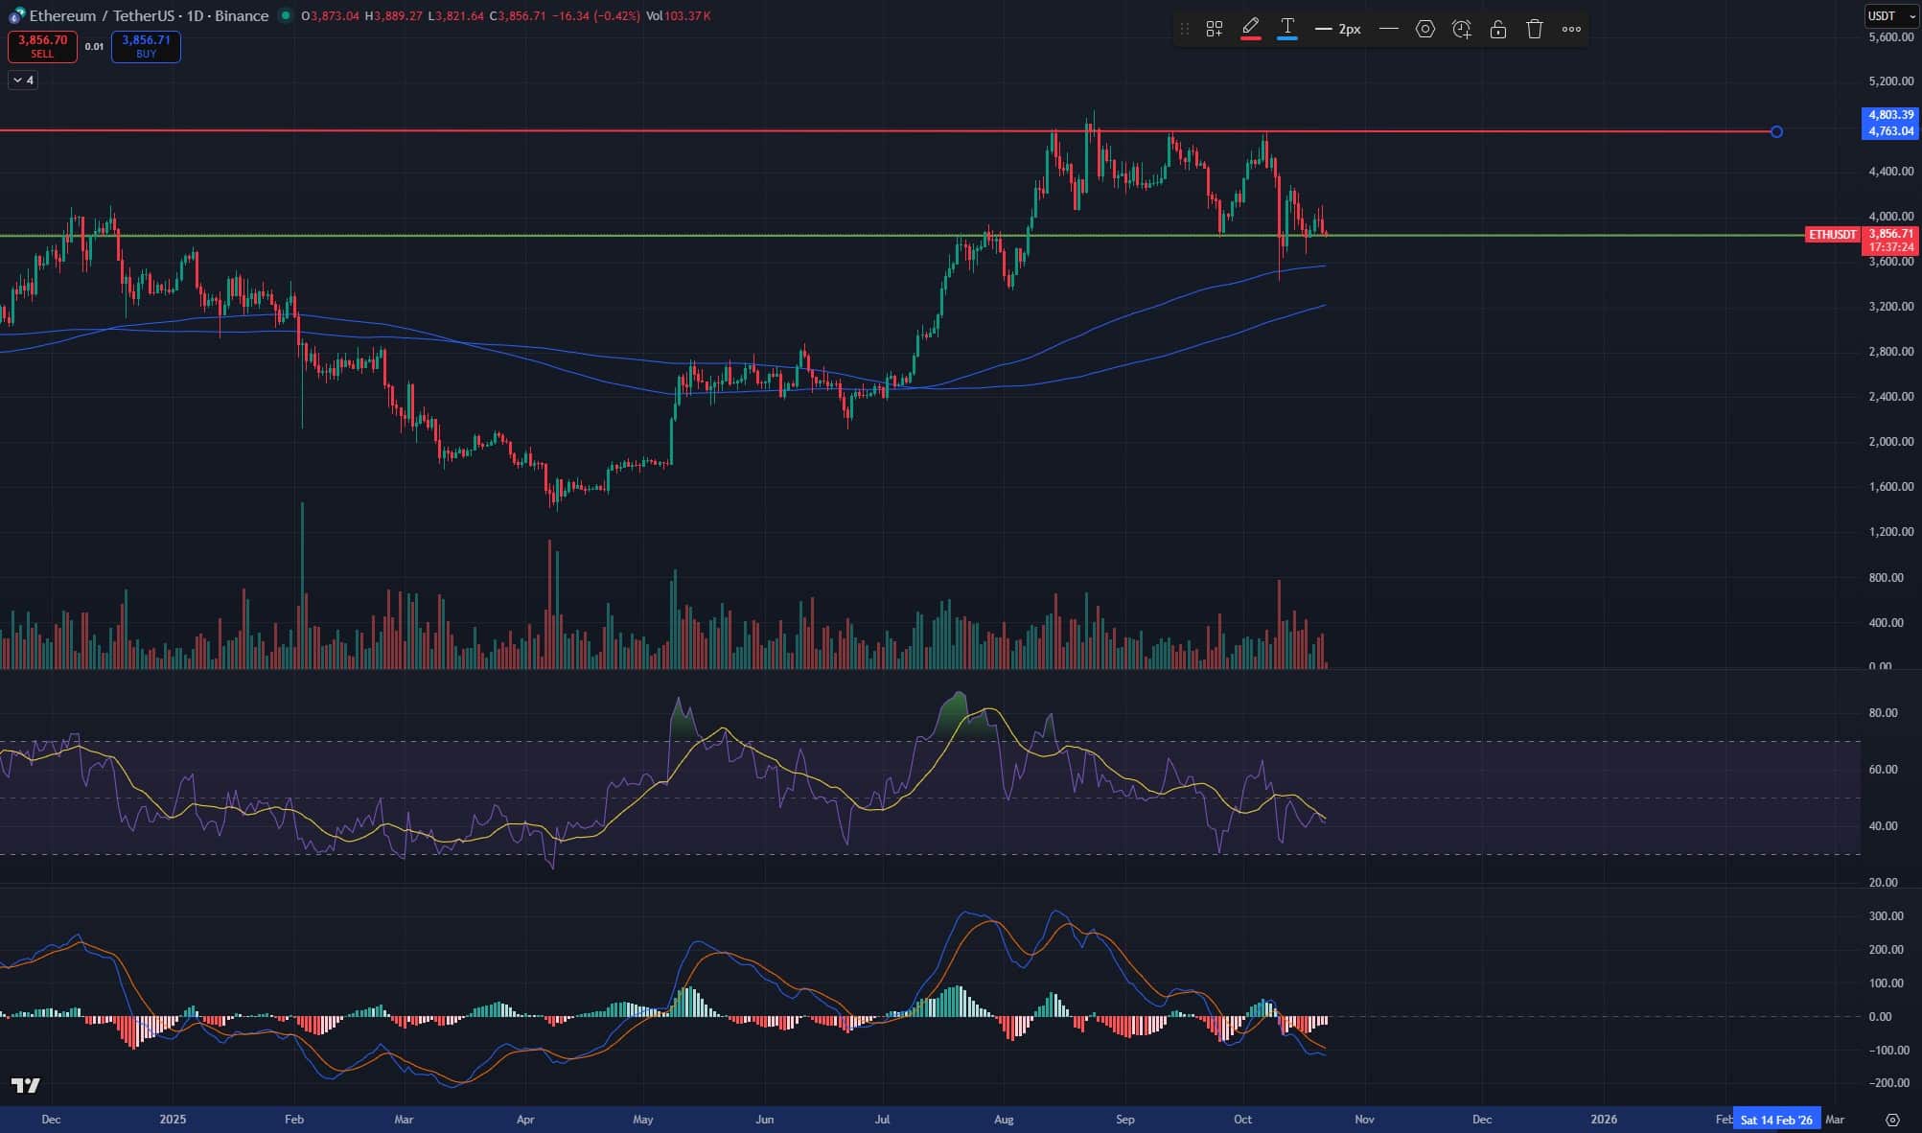Open drawing settings hexagon icon

click(1425, 29)
